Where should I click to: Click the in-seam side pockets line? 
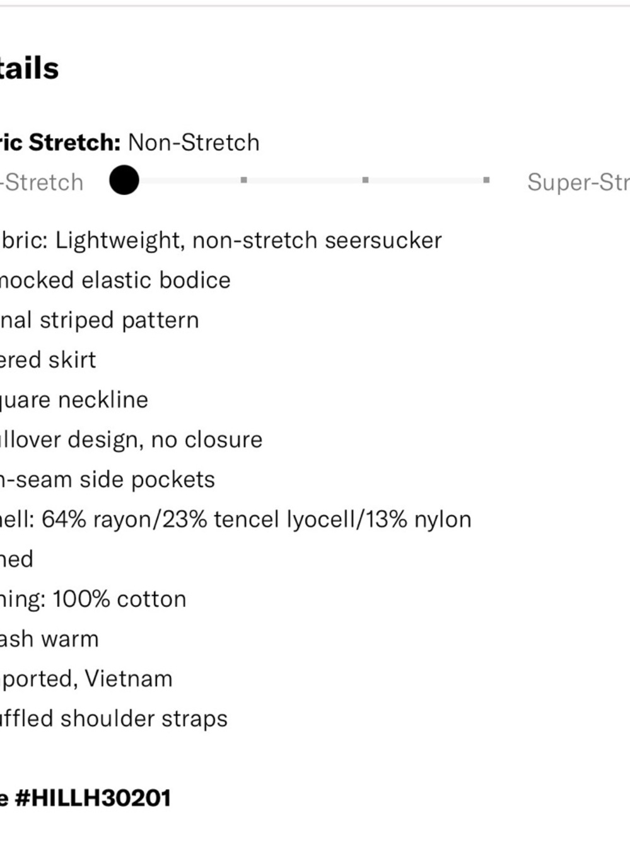click(x=107, y=479)
